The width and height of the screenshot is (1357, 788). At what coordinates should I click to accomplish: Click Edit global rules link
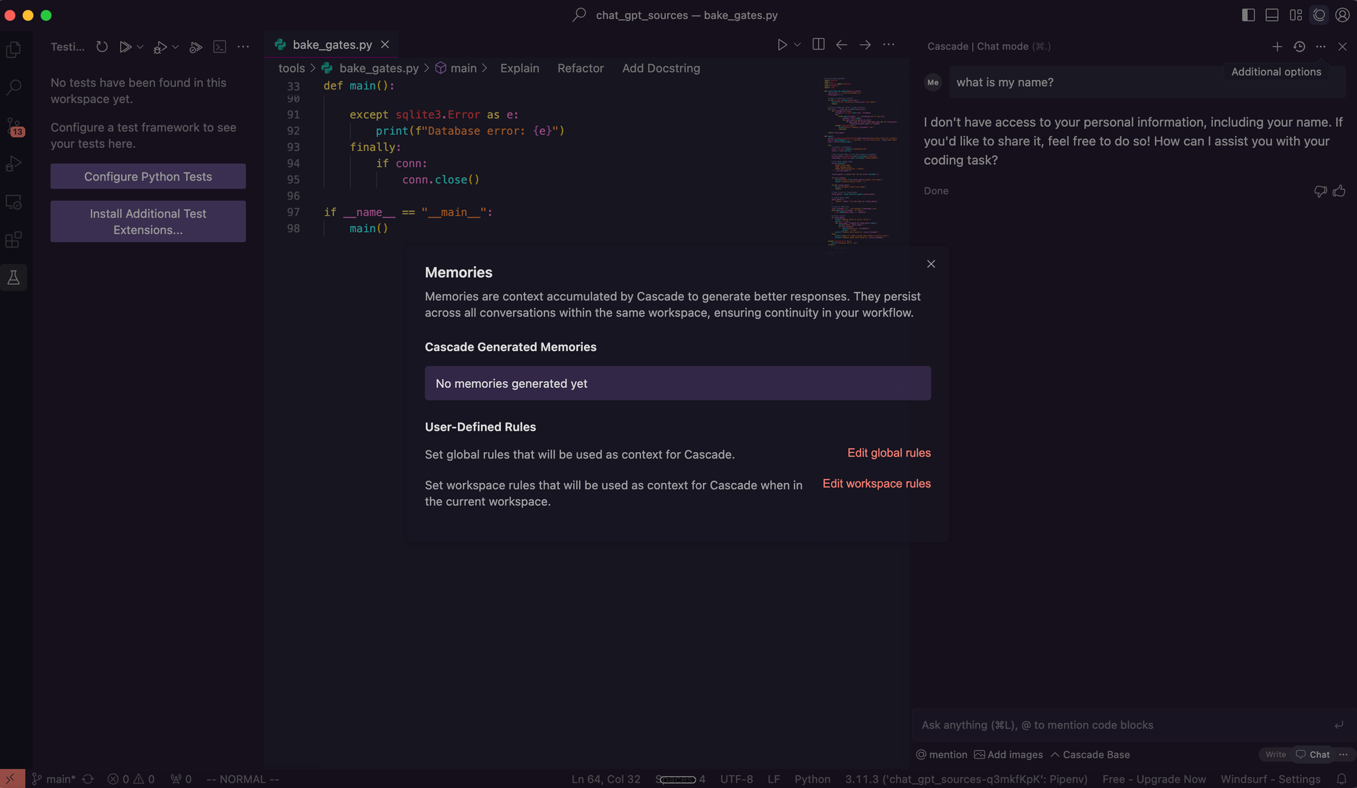click(889, 453)
